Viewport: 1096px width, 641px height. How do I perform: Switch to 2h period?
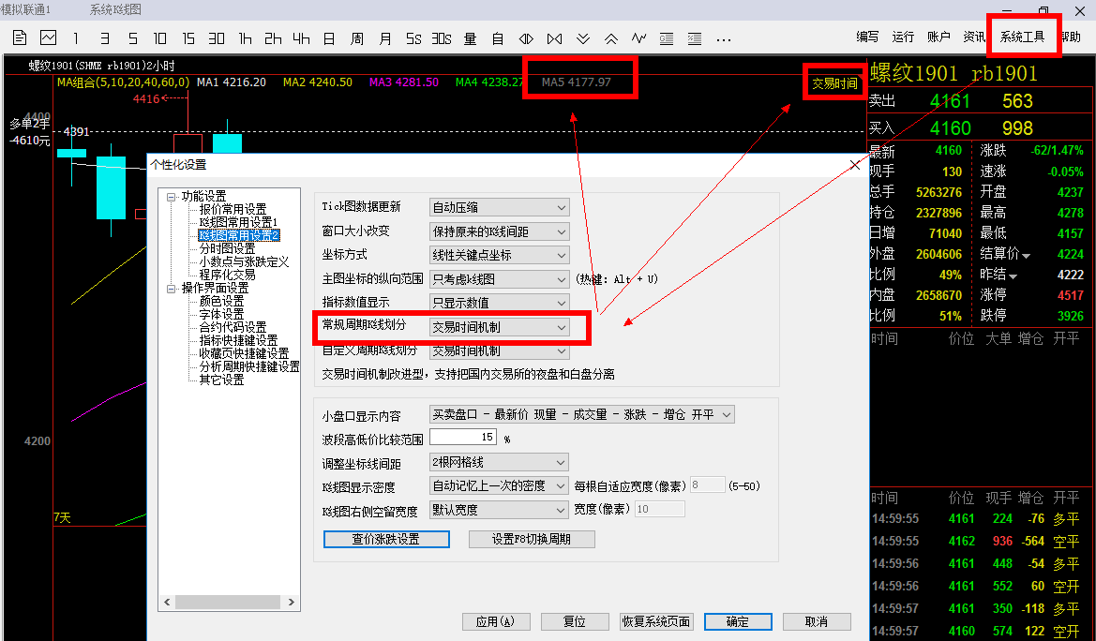point(274,38)
